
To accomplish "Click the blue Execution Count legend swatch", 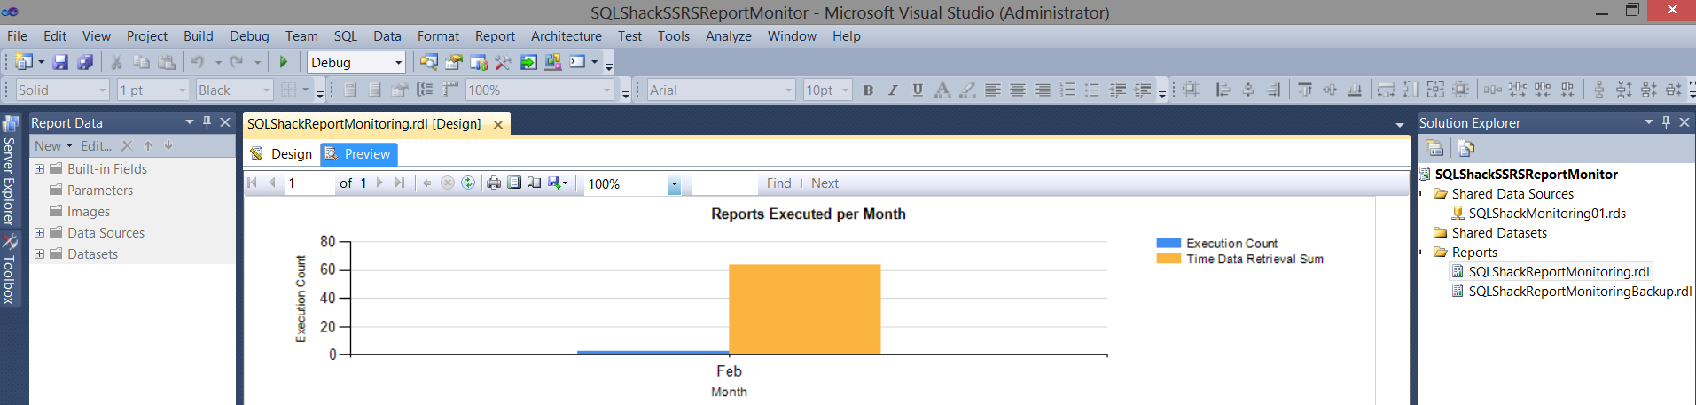I will [x=1168, y=243].
